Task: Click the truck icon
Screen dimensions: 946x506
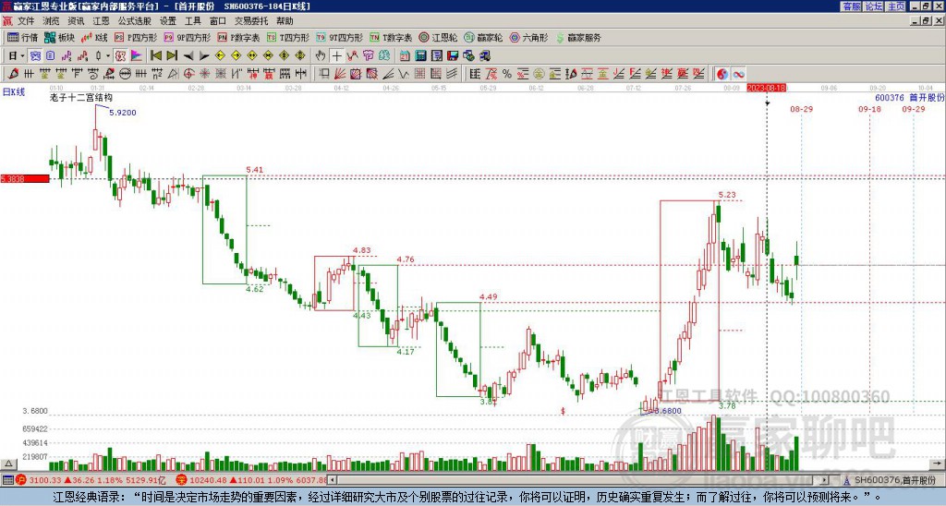Action: [484, 56]
